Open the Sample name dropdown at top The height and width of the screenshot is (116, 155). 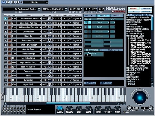click(66, 9)
